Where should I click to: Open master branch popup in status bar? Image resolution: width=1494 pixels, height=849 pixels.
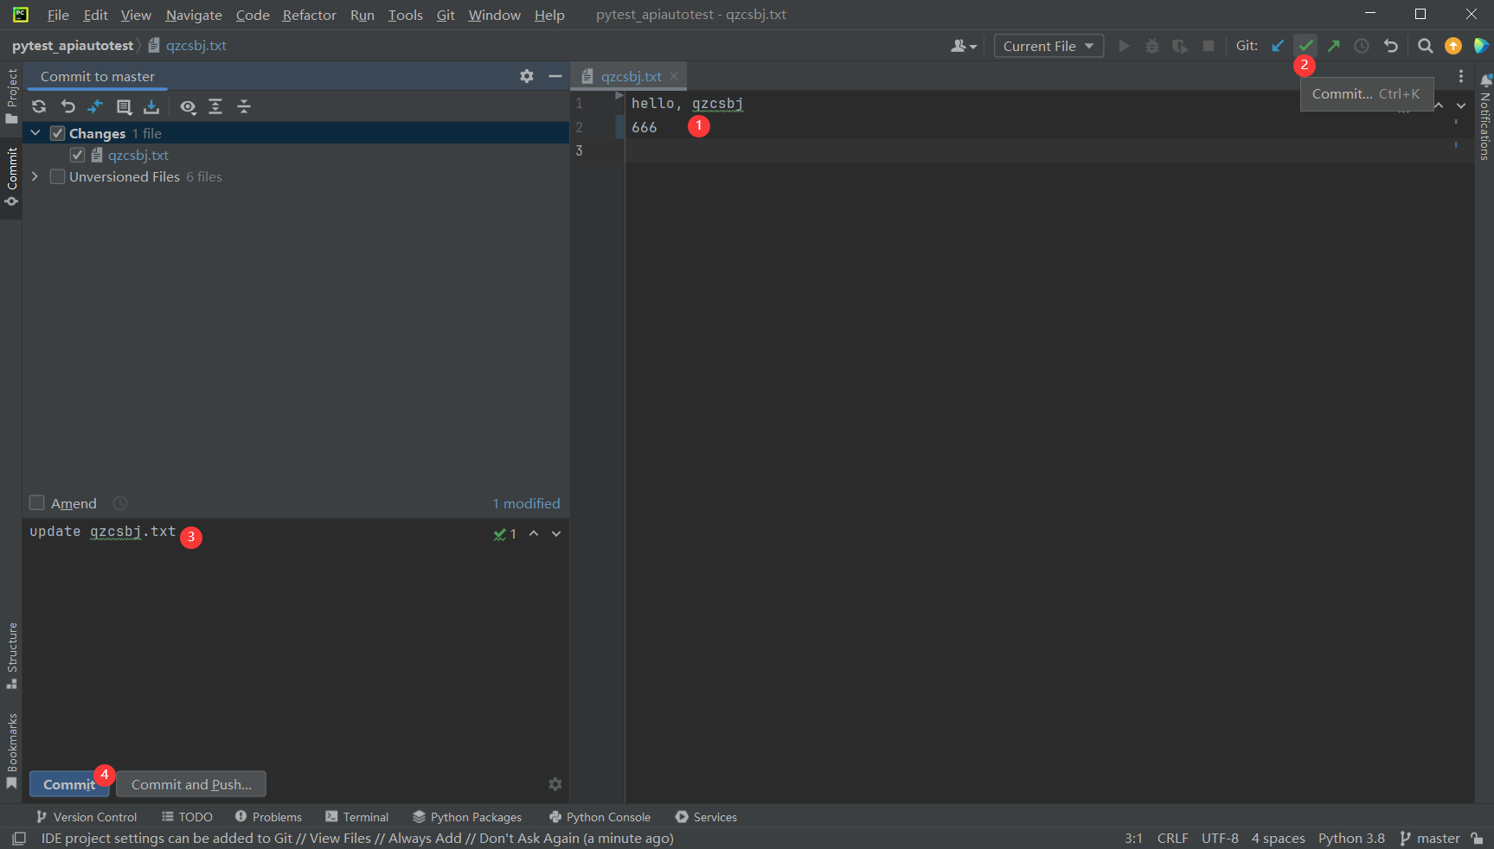[1430, 838]
